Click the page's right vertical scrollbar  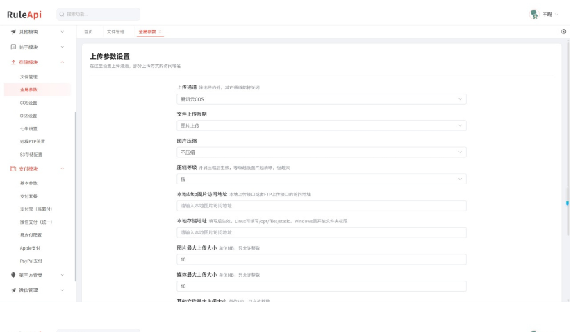click(568, 138)
